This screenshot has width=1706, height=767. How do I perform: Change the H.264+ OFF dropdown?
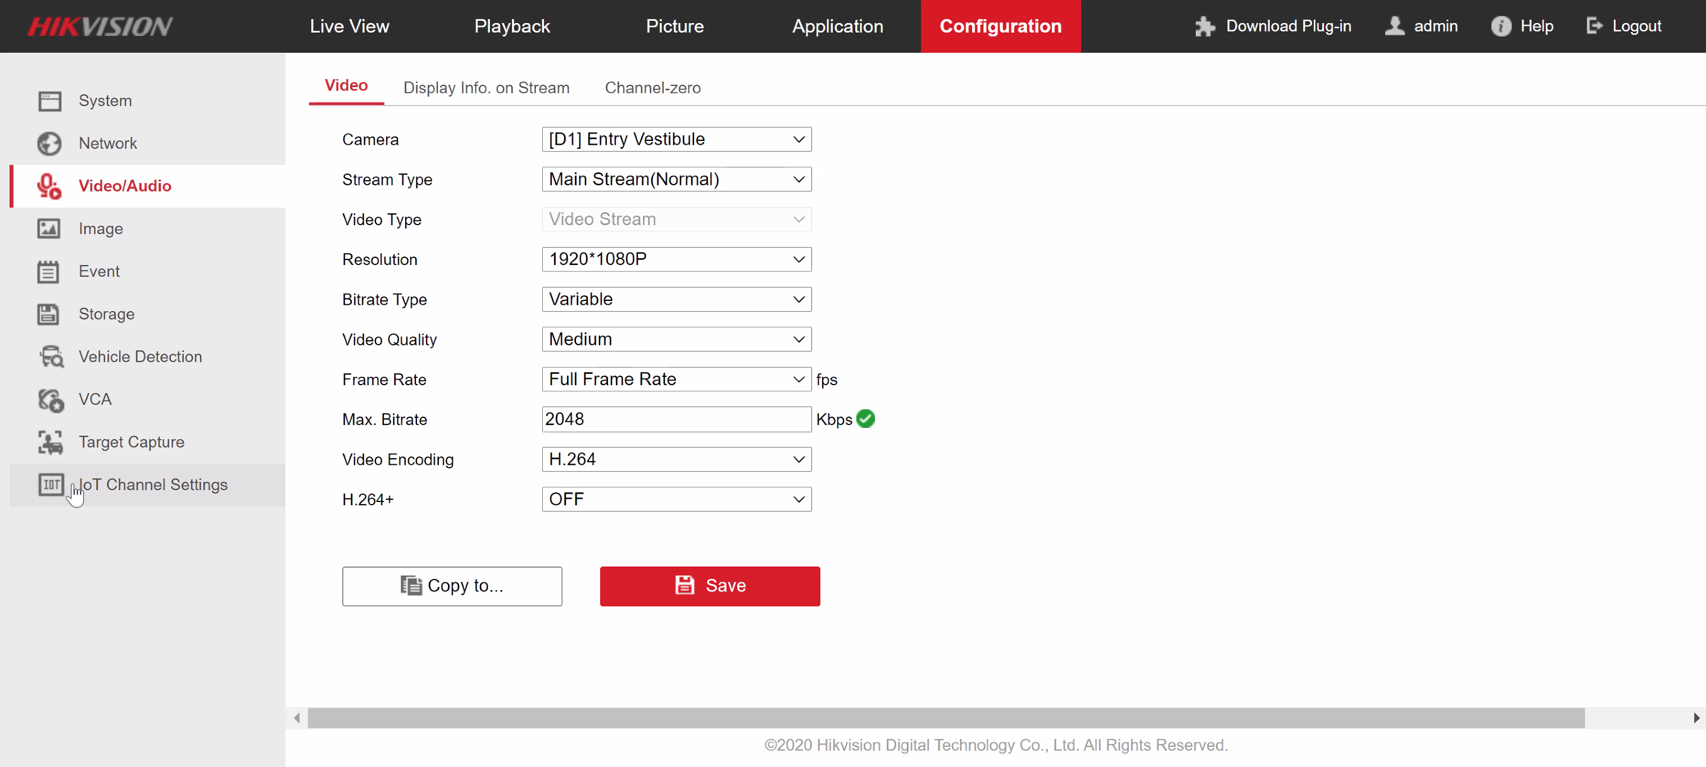point(675,499)
